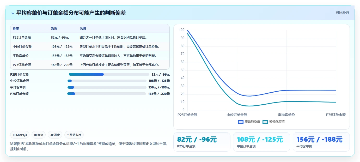This screenshot has width=360, height=162.
Task: Select the 中位订单金额 table row cell
Action: pyautogui.click(x=22, y=47)
